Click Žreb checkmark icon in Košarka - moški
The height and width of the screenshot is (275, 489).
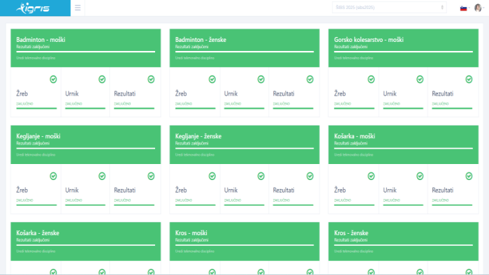tap(371, 177)
